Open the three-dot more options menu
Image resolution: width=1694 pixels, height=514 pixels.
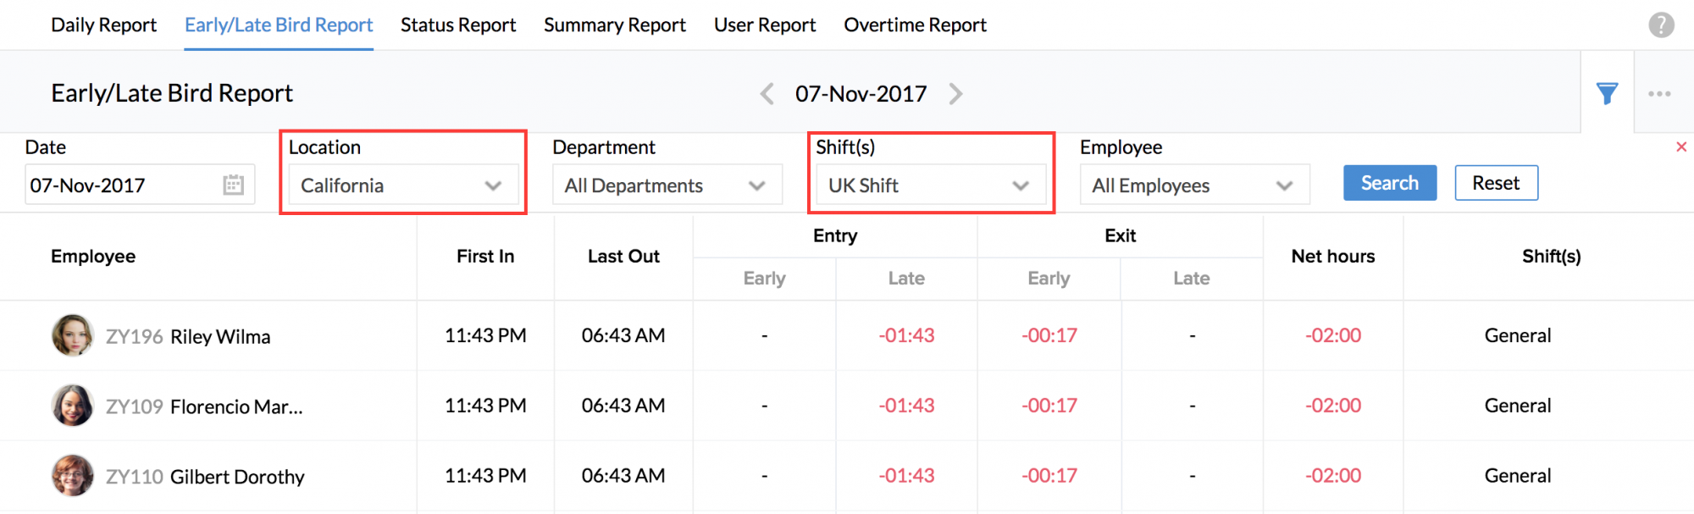point(1659,93)
